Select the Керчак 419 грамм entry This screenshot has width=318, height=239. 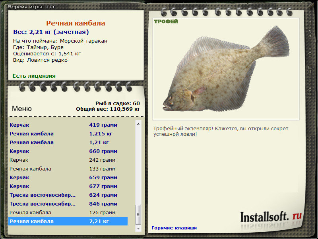[68, 125]
